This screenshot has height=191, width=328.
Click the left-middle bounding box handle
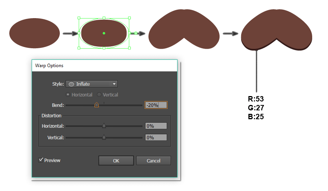pos(79,33)
